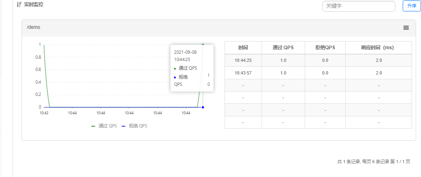The image size is (421, 177).
Task: Click the 10:43:57 time cell
Action: tap(243, 73)
